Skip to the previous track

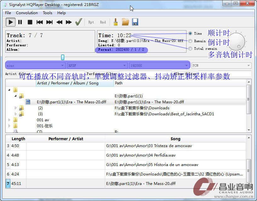tap(39, 22)
